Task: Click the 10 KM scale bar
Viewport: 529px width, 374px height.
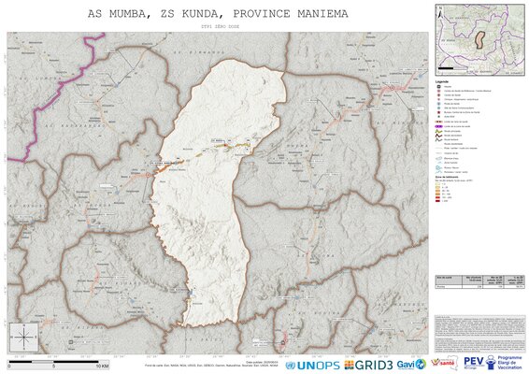Action: (58, 364)
